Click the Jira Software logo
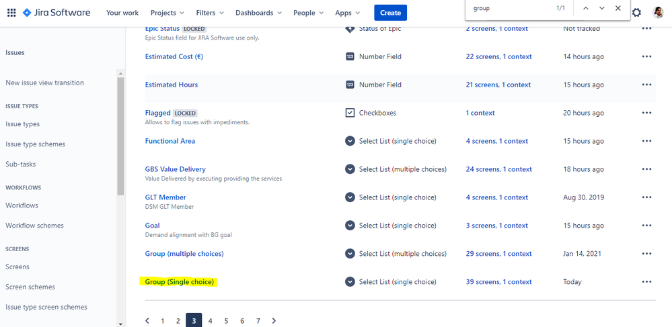The image size is (672, 327). pyautogui.click(x=56, y=13)
